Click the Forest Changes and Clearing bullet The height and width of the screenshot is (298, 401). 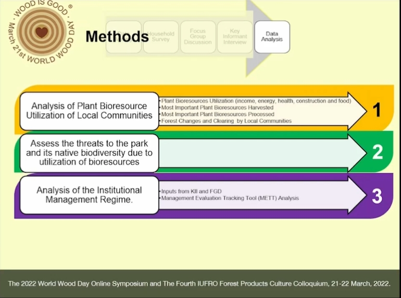226,121
